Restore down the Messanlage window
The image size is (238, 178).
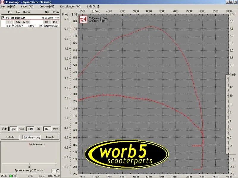[231, 2]
